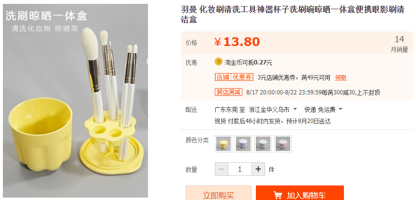
Task: Click 领取 to claim store coupon
Action: (x=341, y=78)
